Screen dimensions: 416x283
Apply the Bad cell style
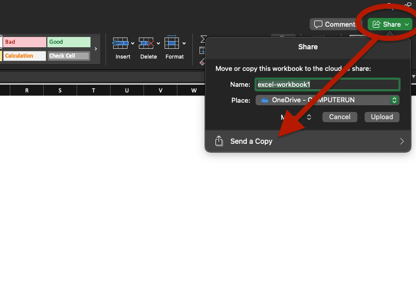(24, 42)
